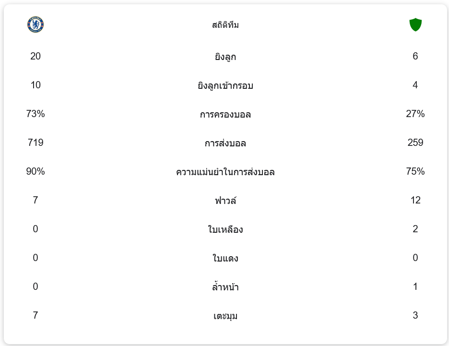The image size is (449, 346).
Task: Select Chelsea's 719 passes value
Action: point(35,143)
